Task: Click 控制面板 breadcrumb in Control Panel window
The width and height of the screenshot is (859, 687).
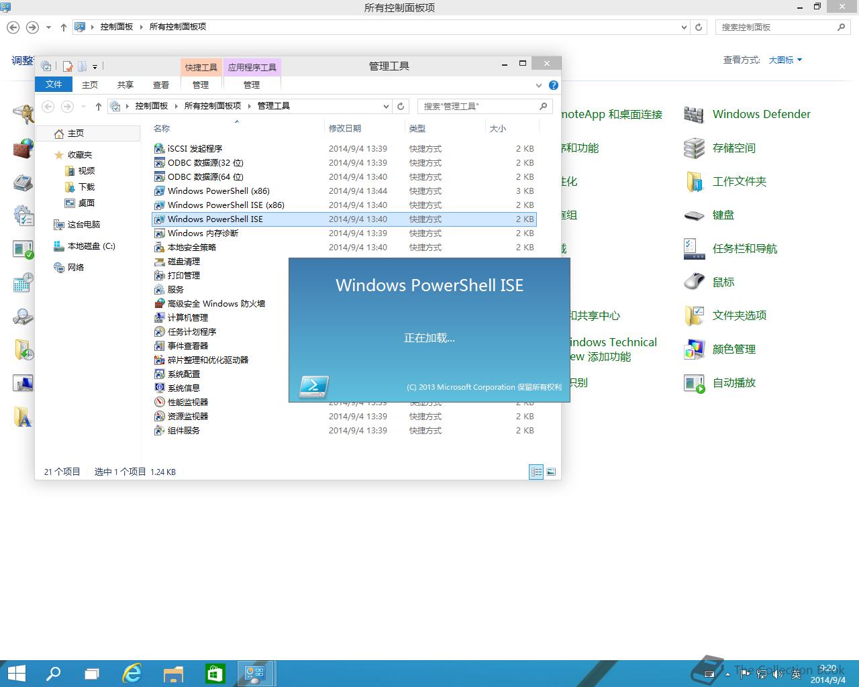Action: pos(117,27)
